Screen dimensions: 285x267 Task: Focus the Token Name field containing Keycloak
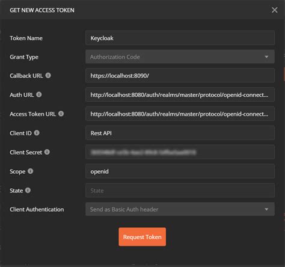pos(180,38)
